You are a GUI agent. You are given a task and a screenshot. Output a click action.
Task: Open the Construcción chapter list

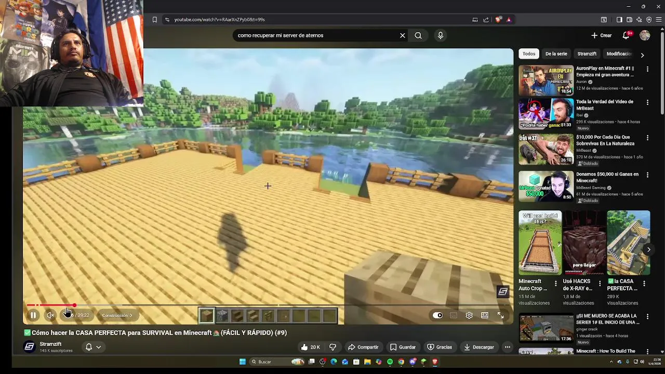[117, 315]
